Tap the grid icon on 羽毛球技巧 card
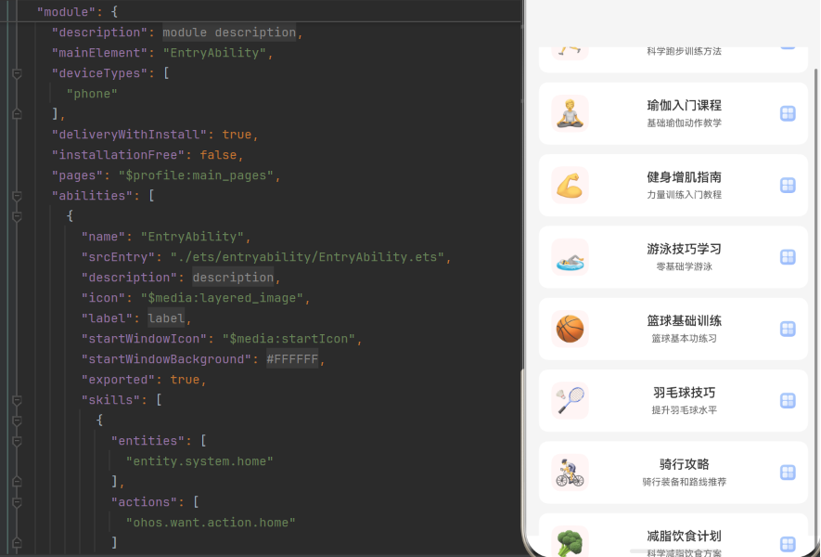821x557 pixels. (x=788, y=401)
